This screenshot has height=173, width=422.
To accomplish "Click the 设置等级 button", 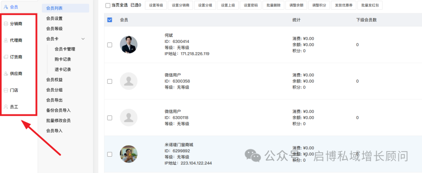I will click(x=157, y=5).
